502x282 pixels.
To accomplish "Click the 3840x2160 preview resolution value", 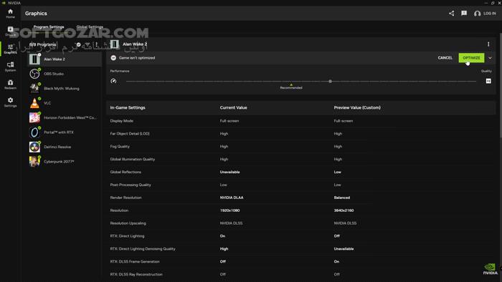I will click(344, 210).
